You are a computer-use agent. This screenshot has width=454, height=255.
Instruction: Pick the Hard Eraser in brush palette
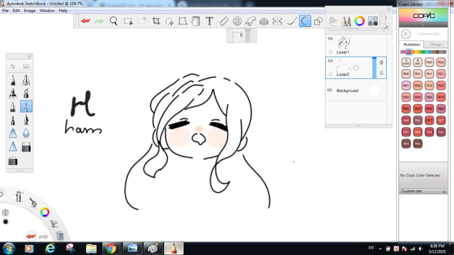pyautogui.click(x=26, y=147)
